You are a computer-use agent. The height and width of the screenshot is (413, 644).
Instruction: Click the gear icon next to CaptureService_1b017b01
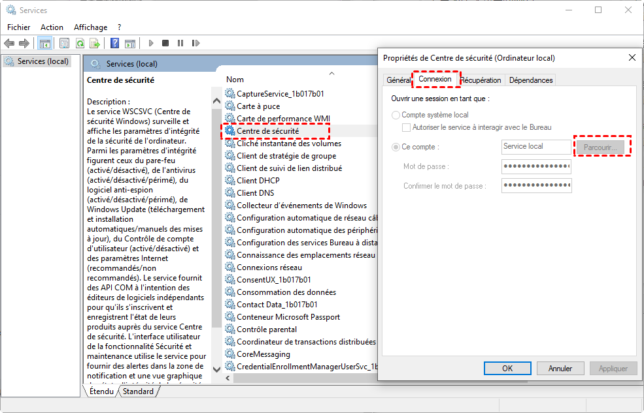tap(230, 93)
